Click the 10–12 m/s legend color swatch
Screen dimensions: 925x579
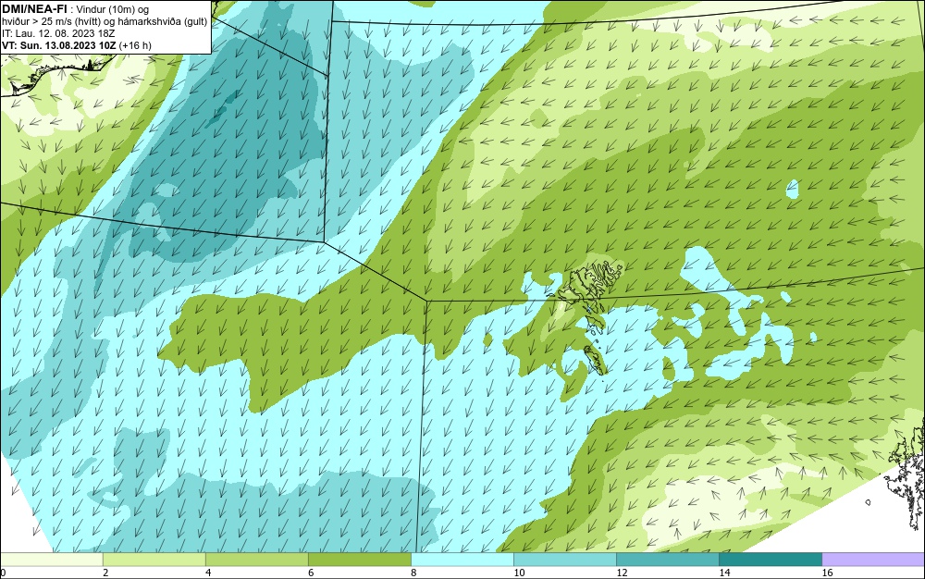(x=564, y=559)
